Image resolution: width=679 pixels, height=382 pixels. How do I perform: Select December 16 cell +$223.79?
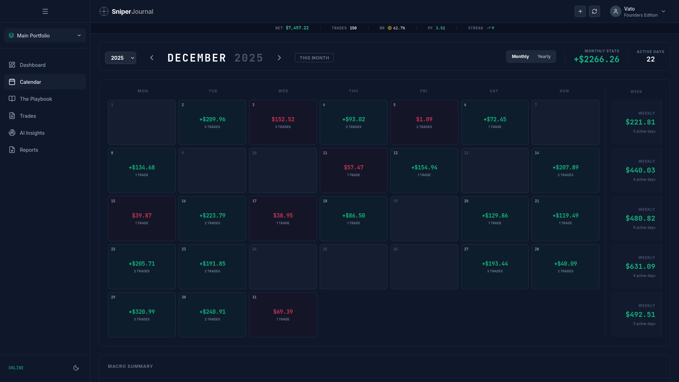[x=212, y=219]
